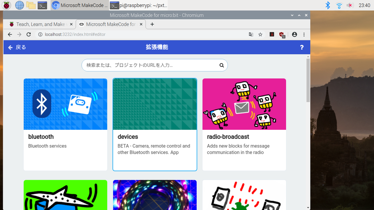Click the page vertical scrollbar thumb

308,80
